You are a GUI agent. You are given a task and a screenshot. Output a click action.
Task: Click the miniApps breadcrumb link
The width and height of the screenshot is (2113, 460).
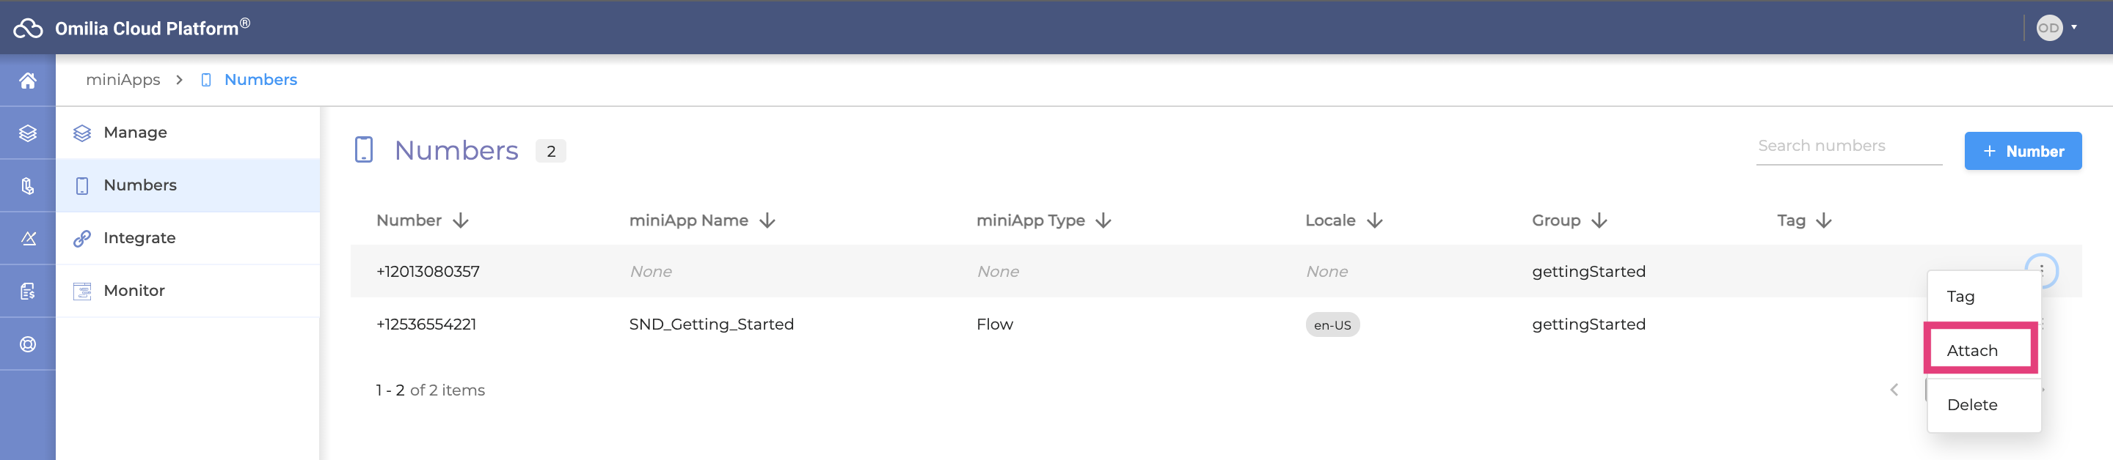point(123,79)
